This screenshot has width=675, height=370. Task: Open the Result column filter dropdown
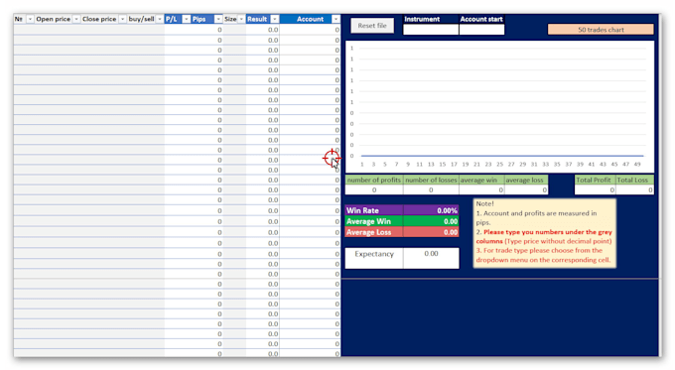click(274, 19)
